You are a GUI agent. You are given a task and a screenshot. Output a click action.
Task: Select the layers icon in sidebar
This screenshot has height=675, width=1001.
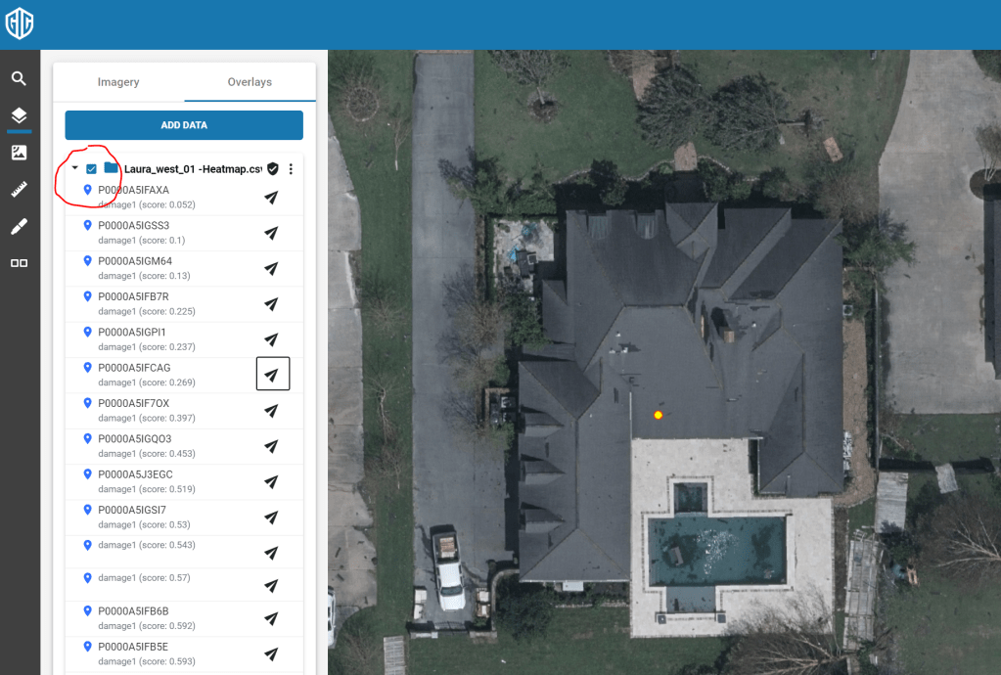pos(19,116)
